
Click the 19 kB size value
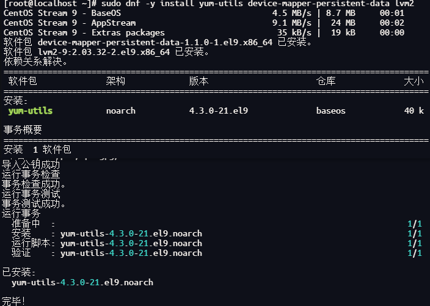[343, 32]
